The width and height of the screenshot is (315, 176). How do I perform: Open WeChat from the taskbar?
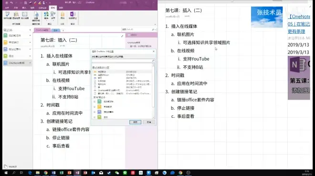click(117, 173)
